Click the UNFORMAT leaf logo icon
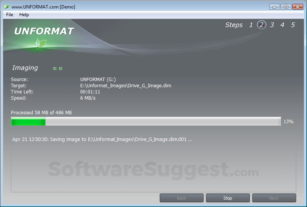 pos(40,43)
